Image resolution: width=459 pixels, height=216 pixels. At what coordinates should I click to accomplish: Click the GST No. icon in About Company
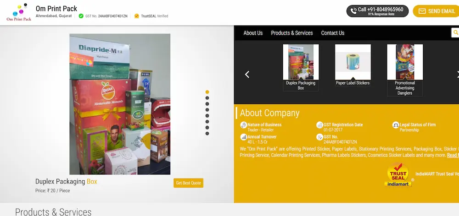319,137
